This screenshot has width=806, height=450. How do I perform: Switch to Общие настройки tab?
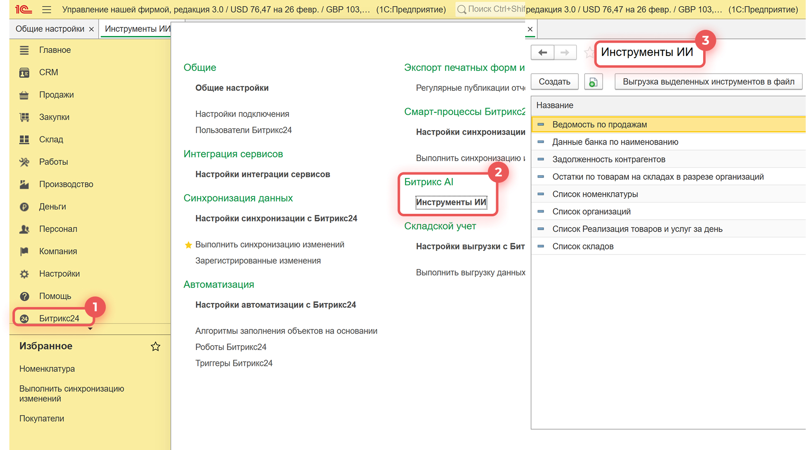coord(50,29)
